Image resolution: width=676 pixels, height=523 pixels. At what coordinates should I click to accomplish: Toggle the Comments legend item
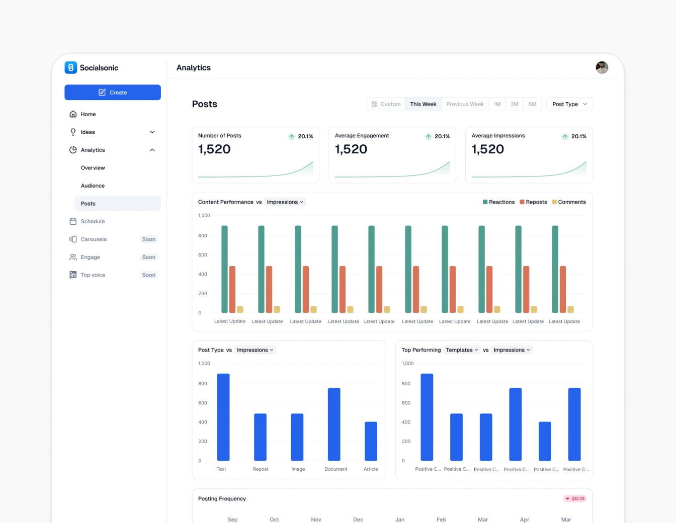click(568, 202)
